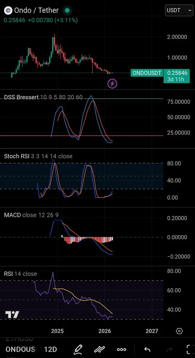This screenshot has height=358, width=195.
Task: Click the 2.00000 price scale label
Action: 177,37
